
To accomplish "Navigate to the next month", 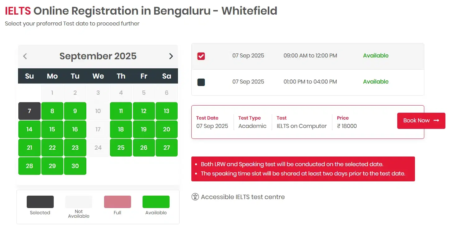I will click(171, 56).
